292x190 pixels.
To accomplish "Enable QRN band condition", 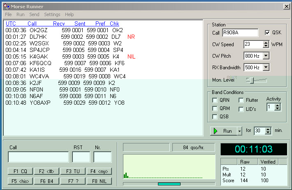I will 215,100.
